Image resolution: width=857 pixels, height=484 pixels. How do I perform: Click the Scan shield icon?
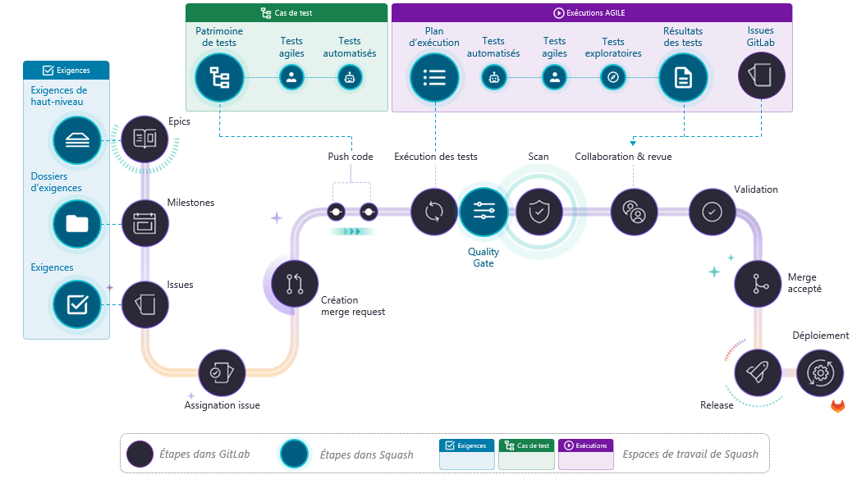click(x=538, y=212)
